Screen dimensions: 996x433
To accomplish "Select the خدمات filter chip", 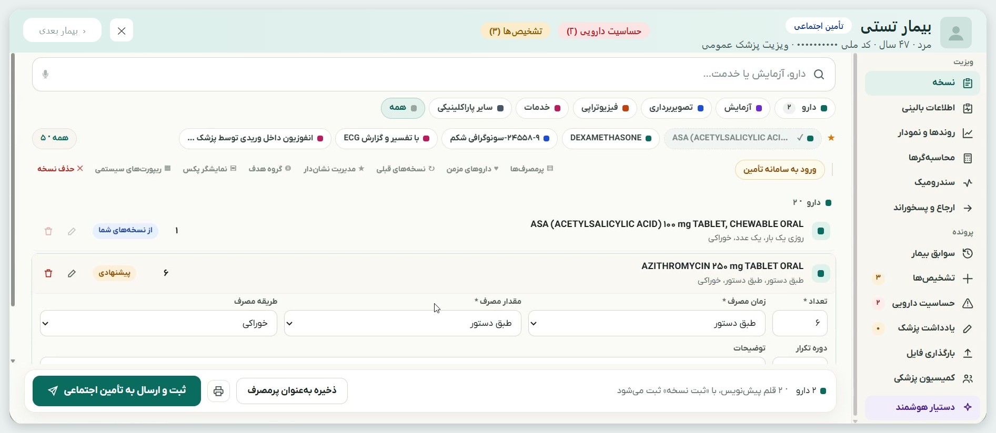I will [x=542, y=108].
